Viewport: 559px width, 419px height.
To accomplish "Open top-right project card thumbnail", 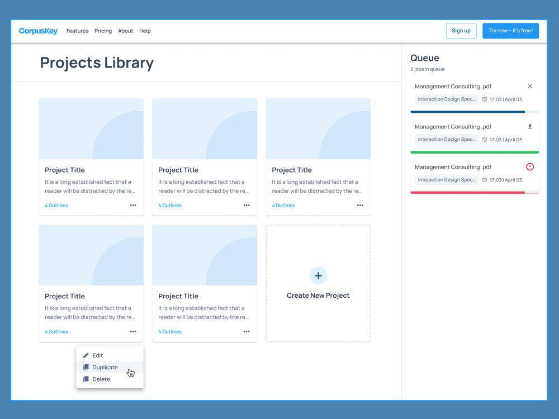I will 318,129.
